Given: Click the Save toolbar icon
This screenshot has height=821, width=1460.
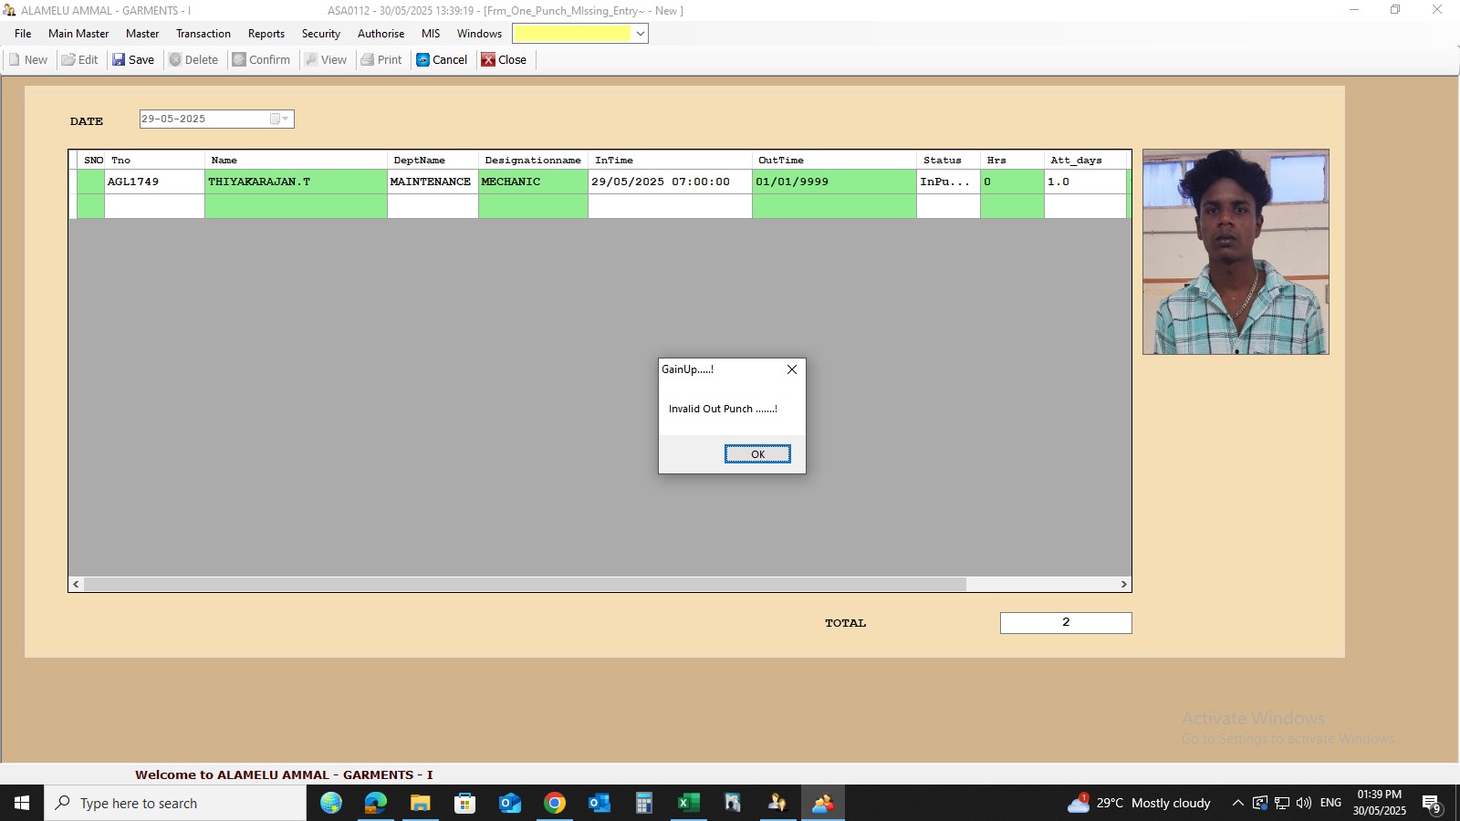Looking at the screenshot, I should click(x=119, y=60).
